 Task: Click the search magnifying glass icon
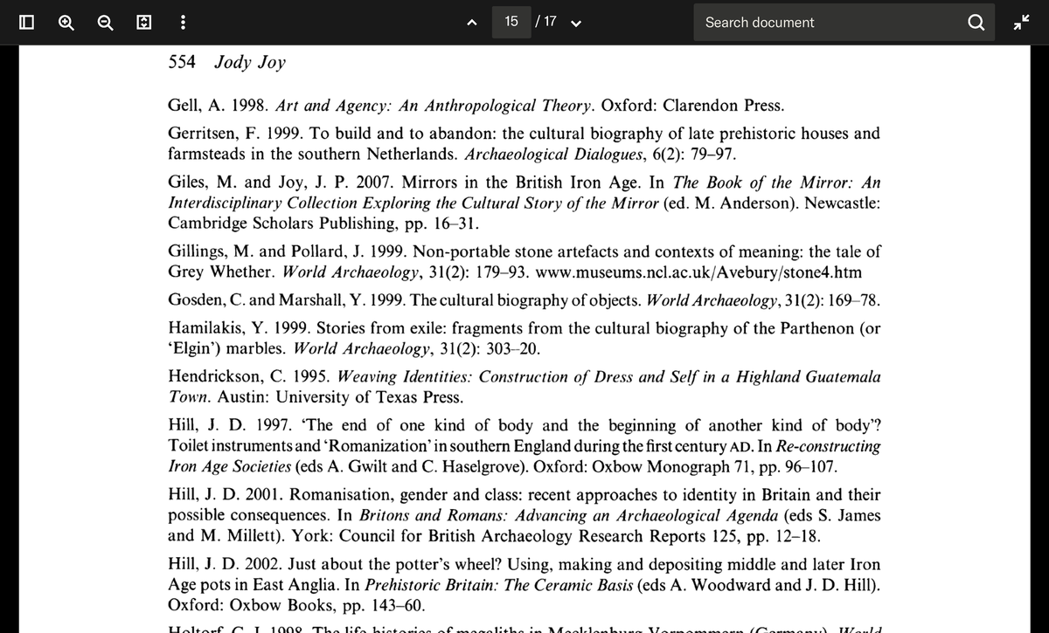tap(976, 23)
